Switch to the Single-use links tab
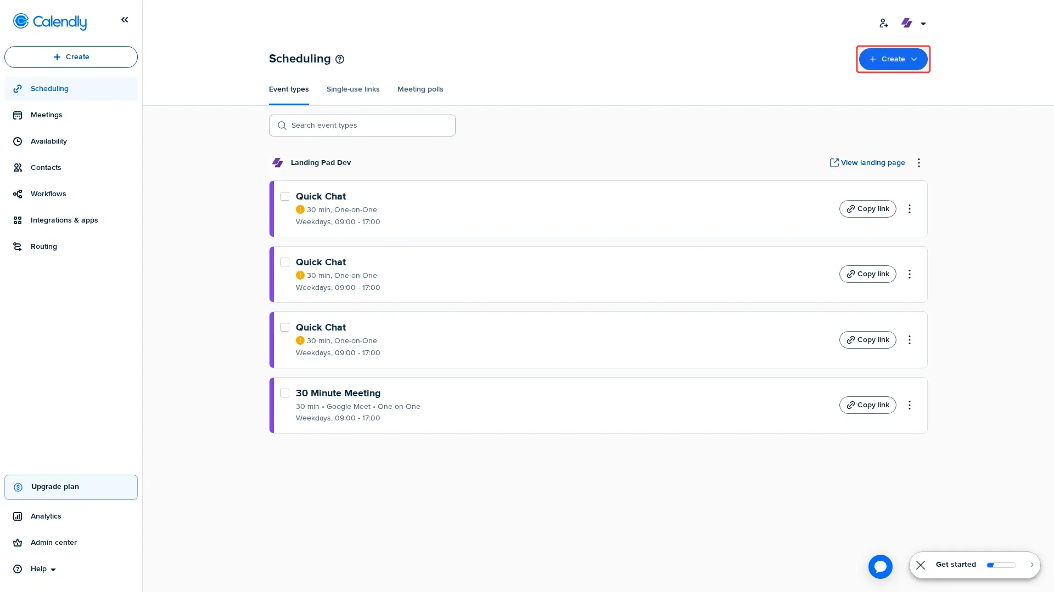Viewport: 1054px width, 592px height. coord(352,89)
